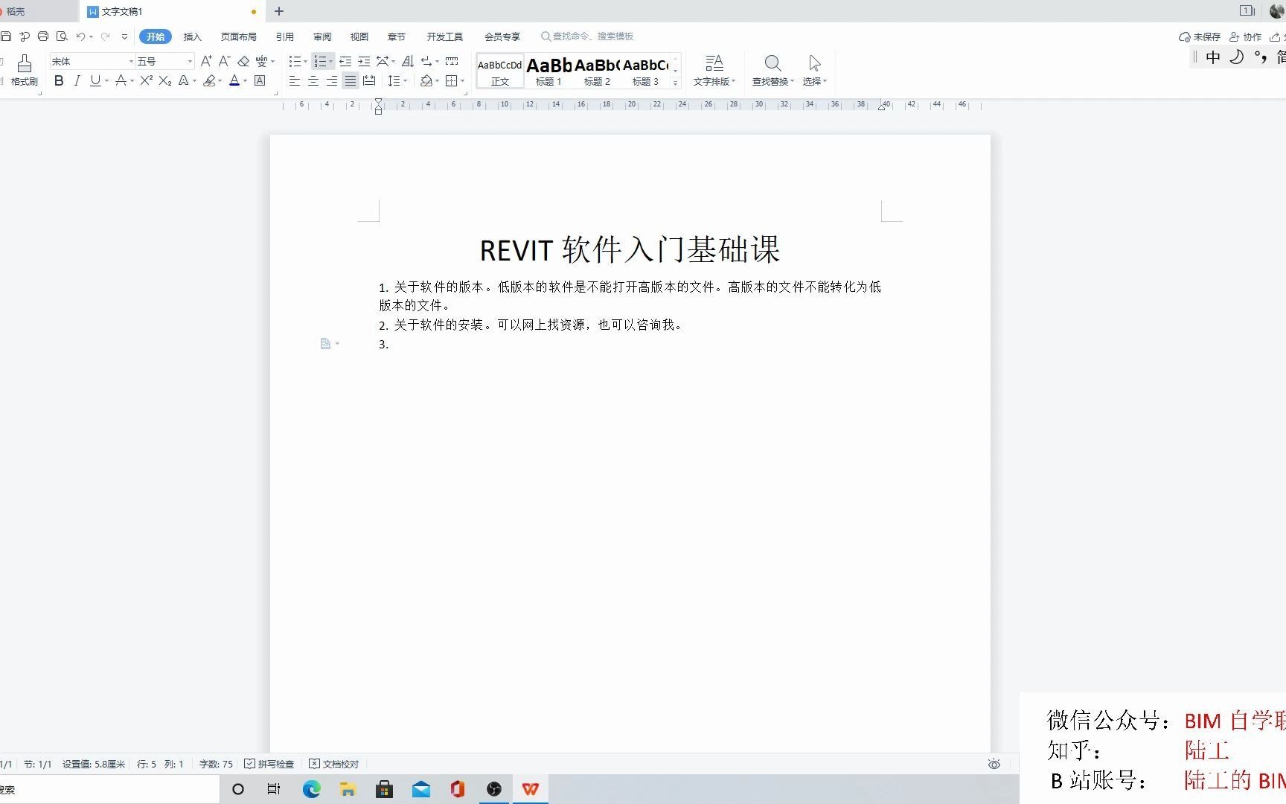Apply the 标题 1 style
Viewport: 1286px width, 804px height.
pos(548,71)
